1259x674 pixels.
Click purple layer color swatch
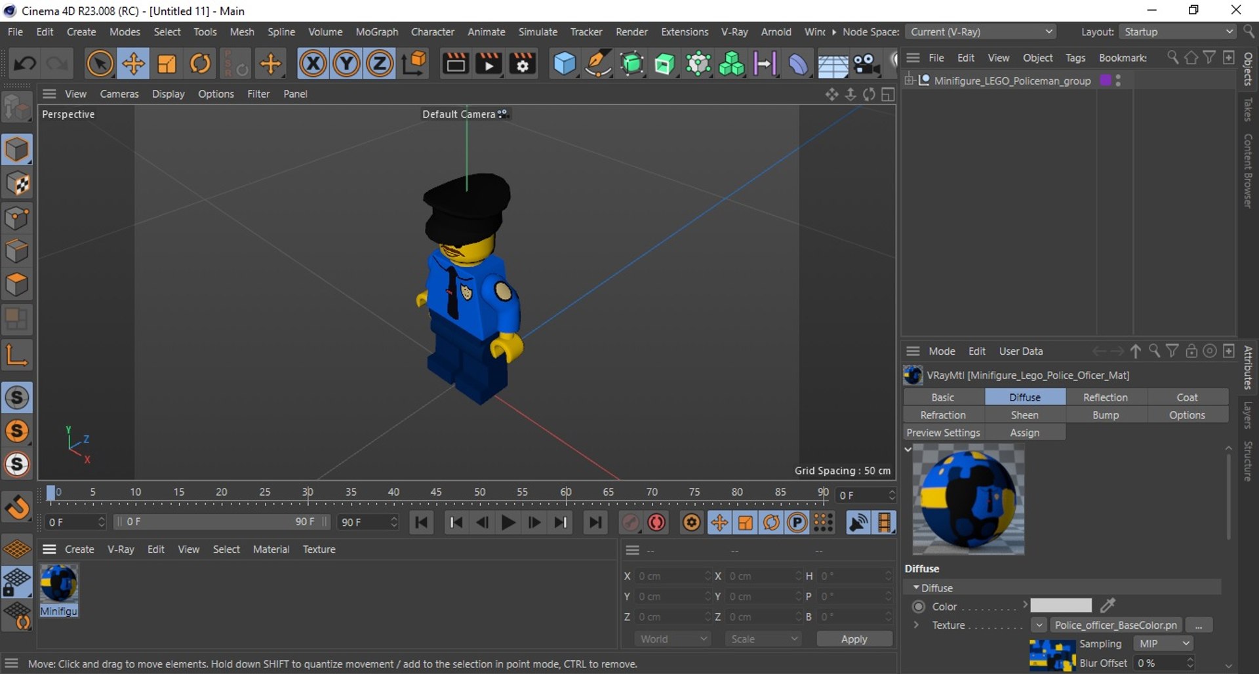point(1106,81)
